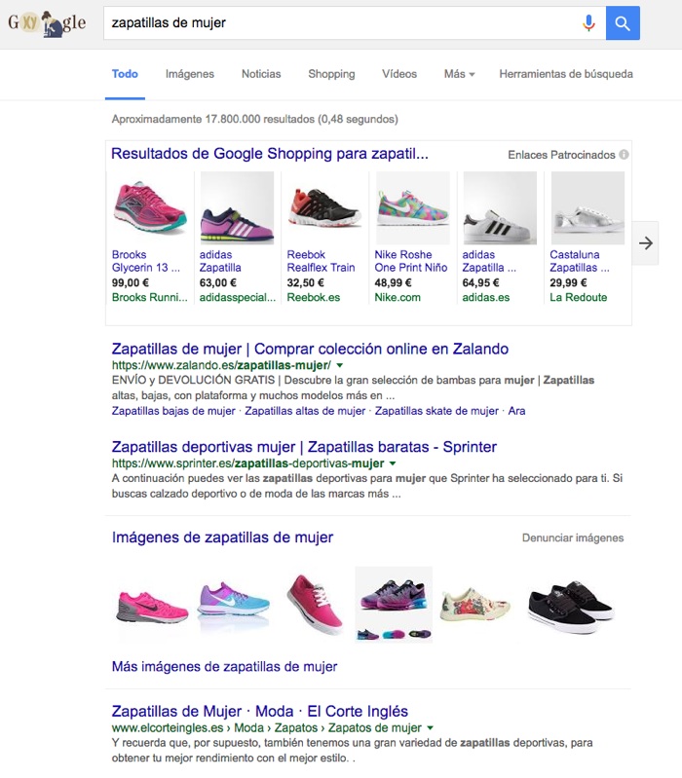Click the Nike Roshe One Print image

click(x=412, y=207)
